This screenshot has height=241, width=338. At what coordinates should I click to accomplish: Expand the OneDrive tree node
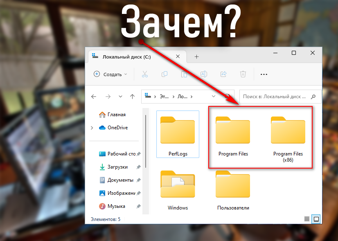(x=92, y=128)
